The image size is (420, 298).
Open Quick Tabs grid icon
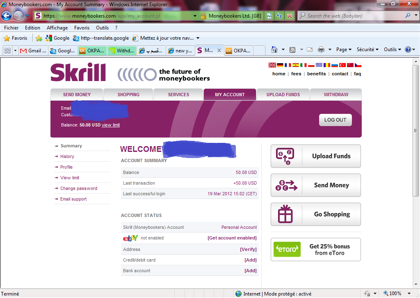coord(8,50)
